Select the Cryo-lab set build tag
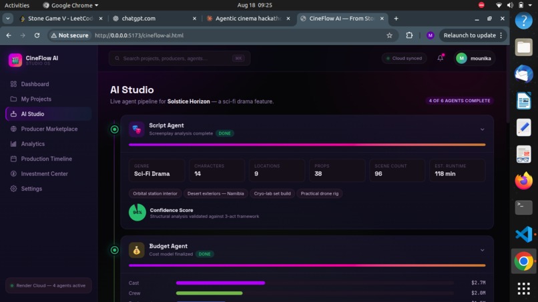The height and width of the screenshot is (302, 538). [272, 194]
